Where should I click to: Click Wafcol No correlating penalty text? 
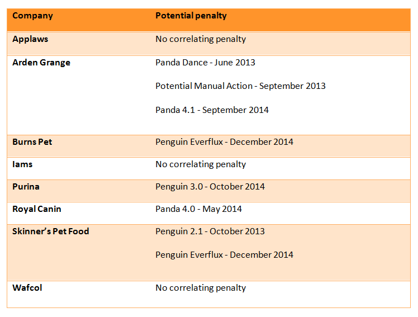click(x=201, y=288)
